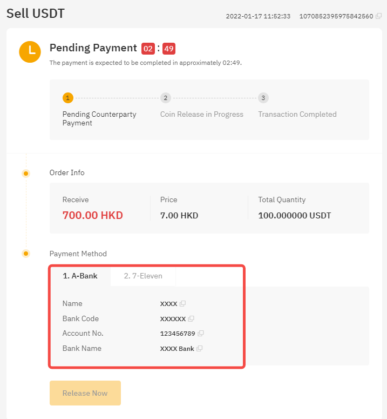Click the red seconds countdown badge
The width and height of the screenshot is (387, 419).
point(169,49)
